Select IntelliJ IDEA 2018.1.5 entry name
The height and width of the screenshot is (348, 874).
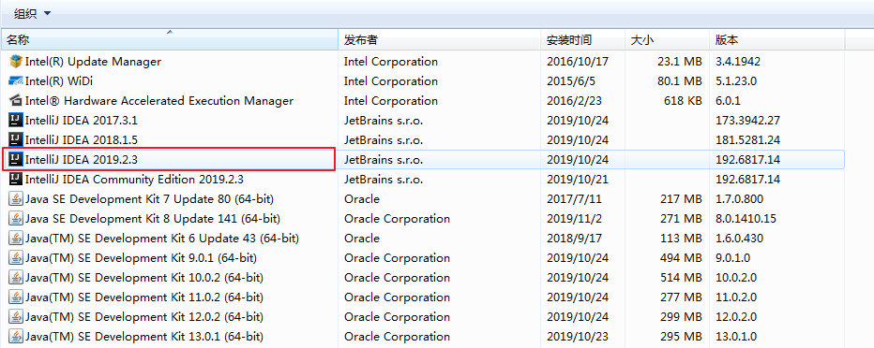coord(82,139)
